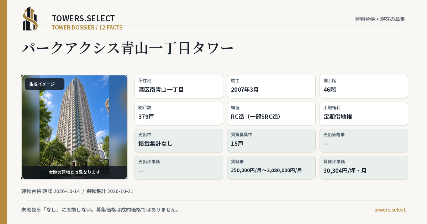
Task: Select the 売出坪単価 card
Action: click(179, 167)
